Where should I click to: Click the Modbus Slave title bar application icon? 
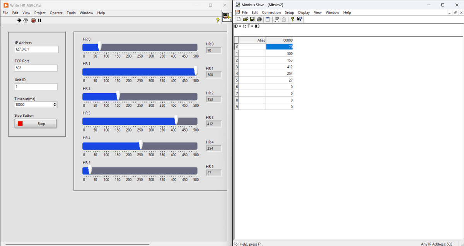pos(237,5)
